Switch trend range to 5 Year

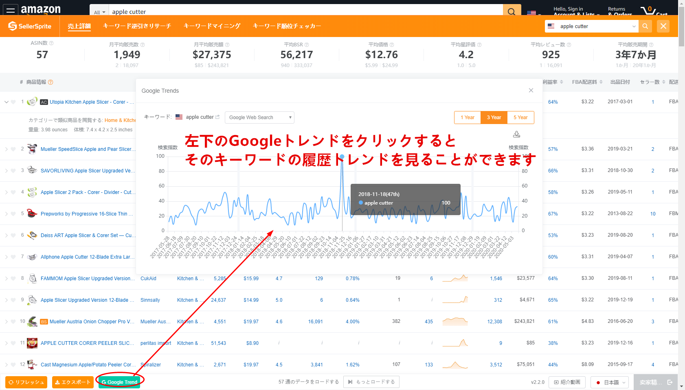click(x=520, y=118)
